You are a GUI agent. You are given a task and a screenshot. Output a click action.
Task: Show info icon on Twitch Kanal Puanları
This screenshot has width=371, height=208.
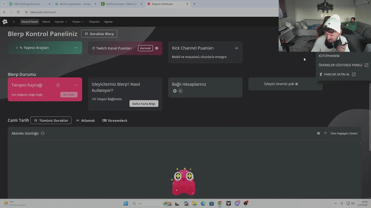tap(157, 48)
